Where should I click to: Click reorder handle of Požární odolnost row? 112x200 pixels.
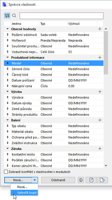pyautogui.click(x=7, y=35)
